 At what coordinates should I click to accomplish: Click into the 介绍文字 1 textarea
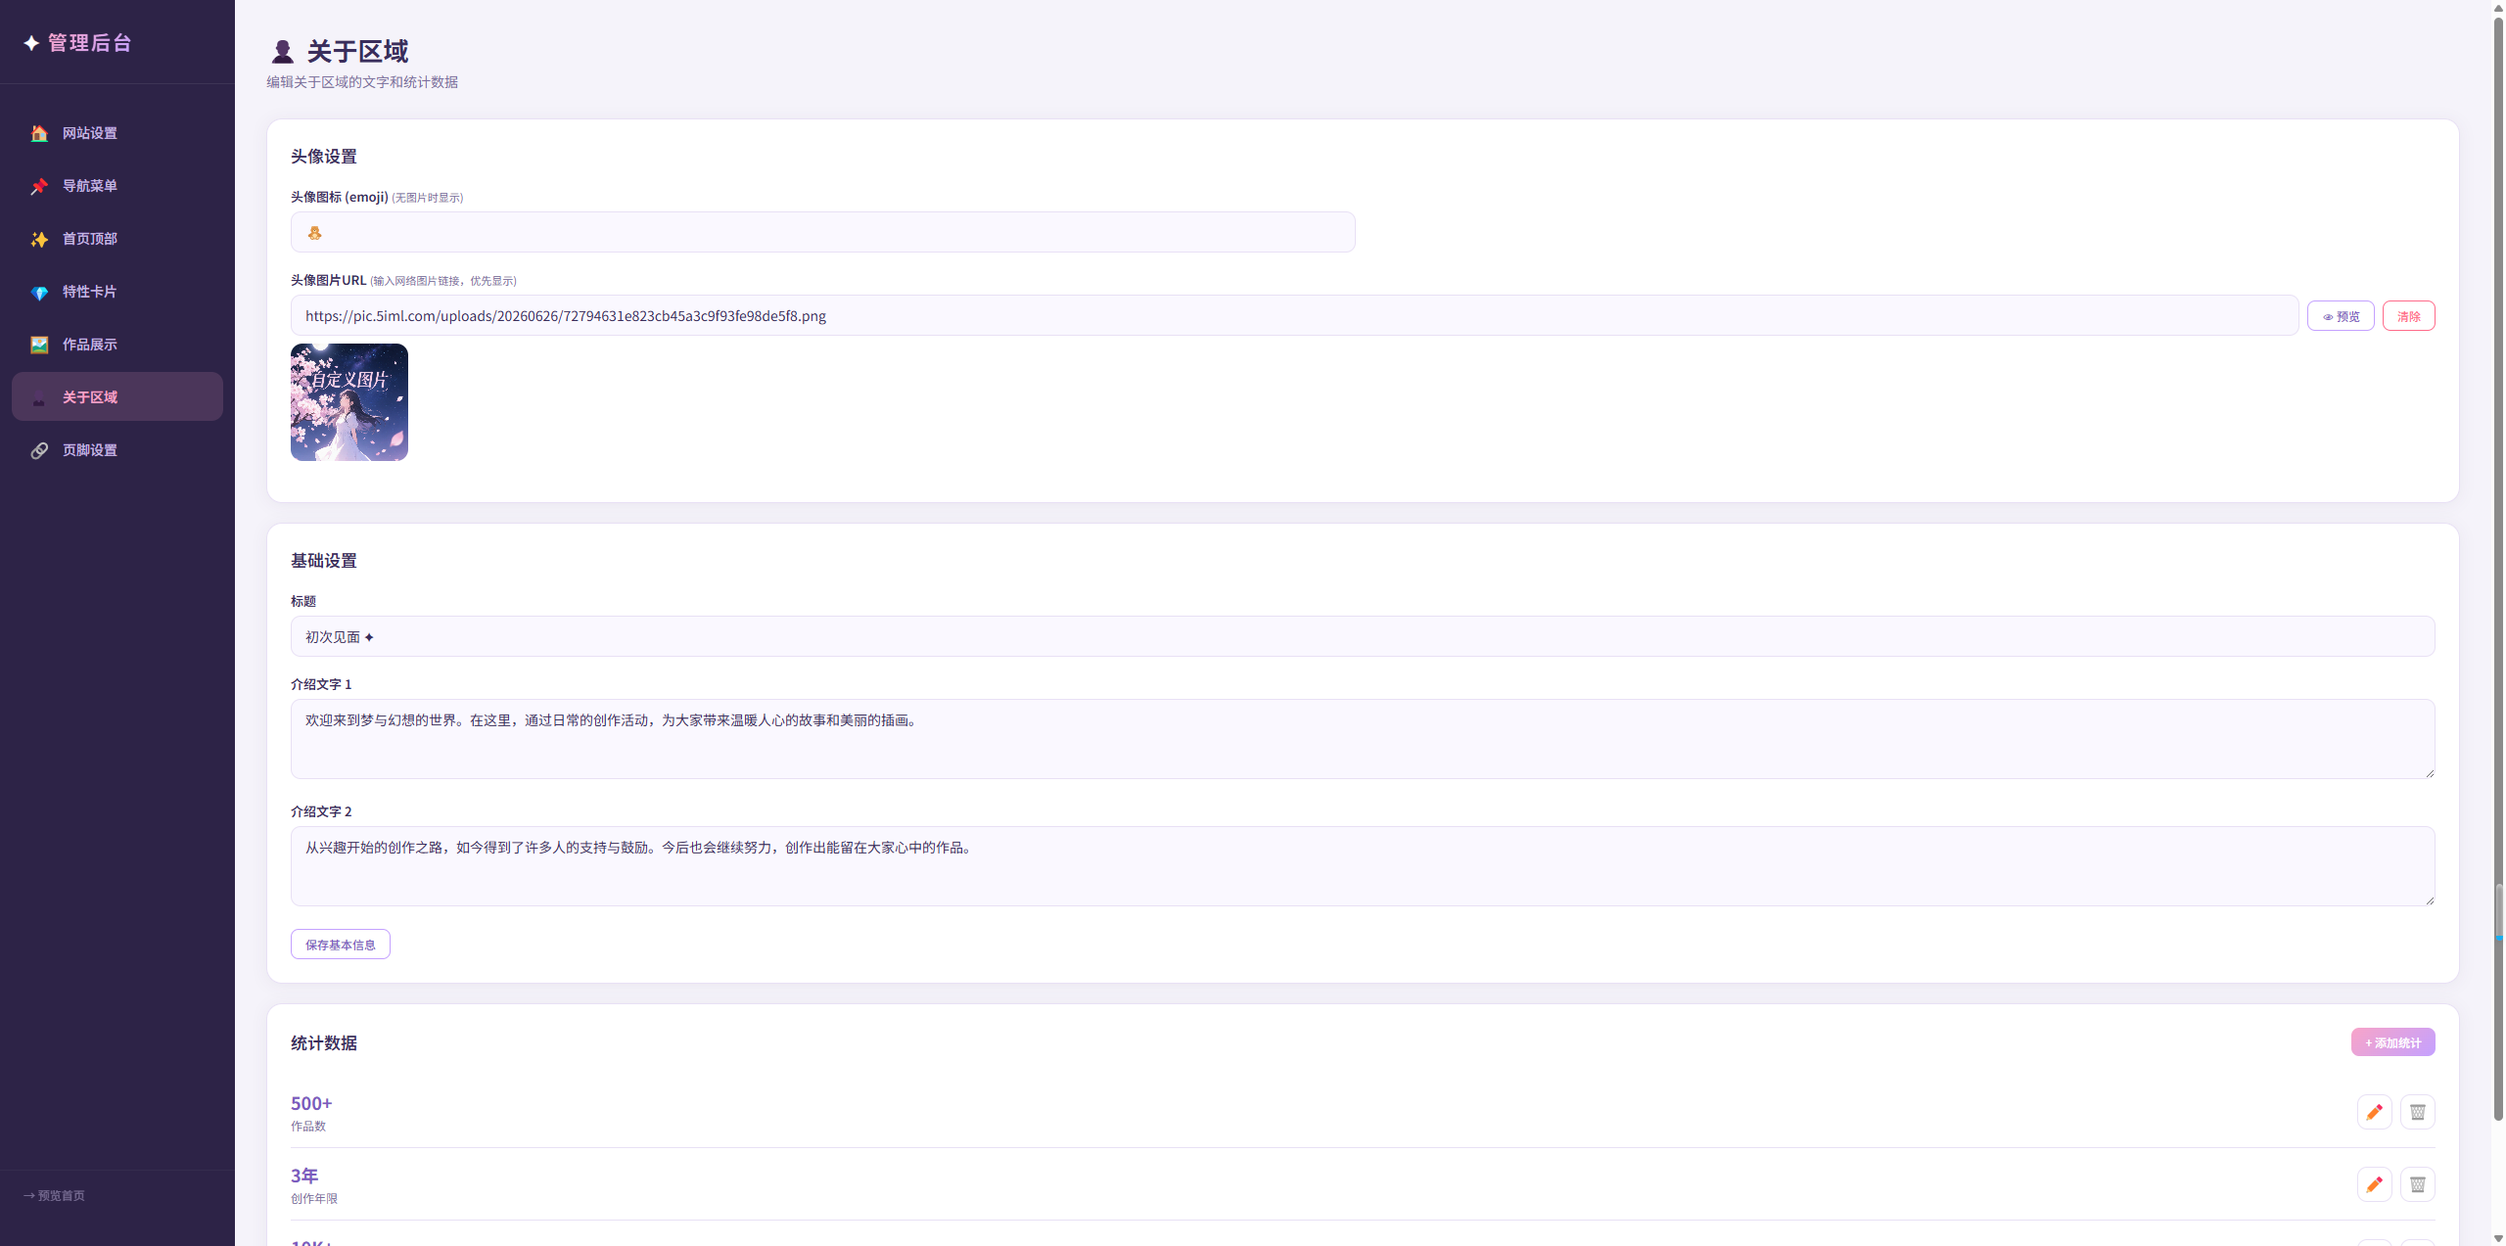pos(1363,739)
